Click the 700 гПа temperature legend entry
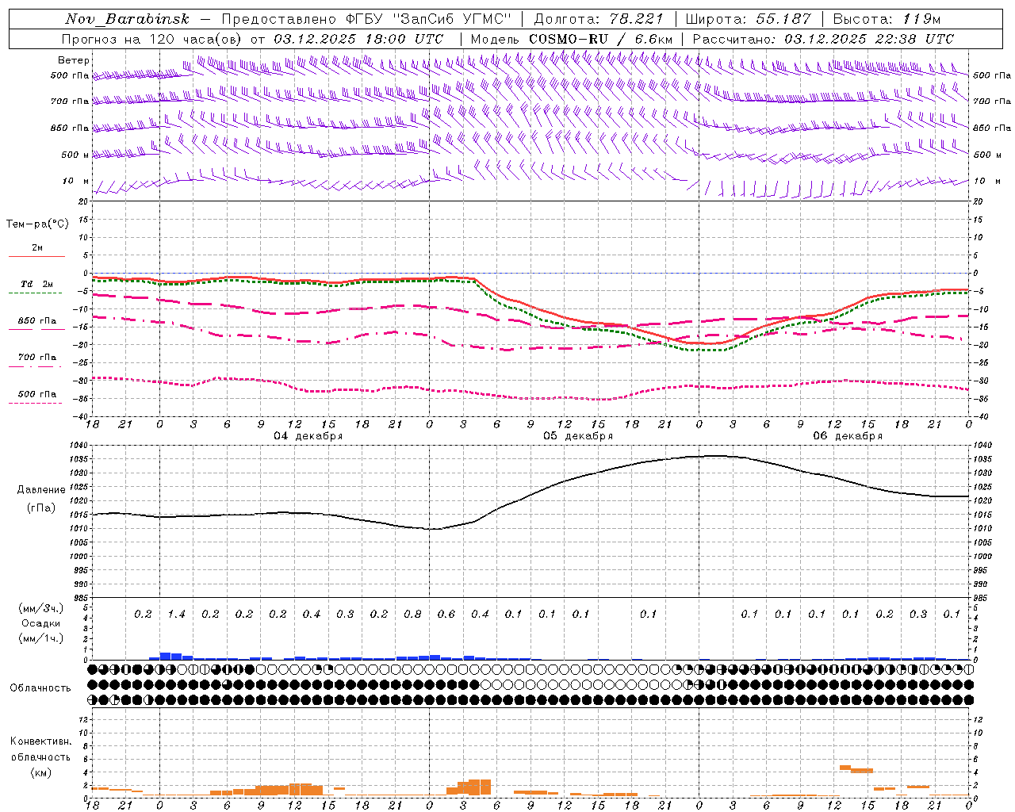This screenshot has height=812, width=1015. (x=37, y=358)
